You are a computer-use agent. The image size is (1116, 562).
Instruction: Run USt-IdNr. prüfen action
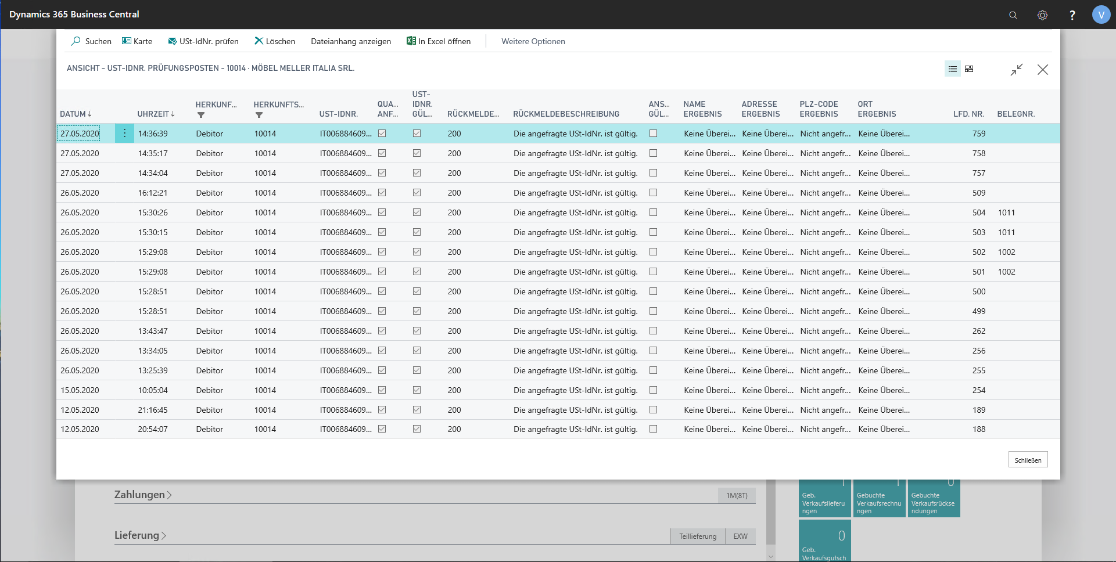[x=203, y=41]
